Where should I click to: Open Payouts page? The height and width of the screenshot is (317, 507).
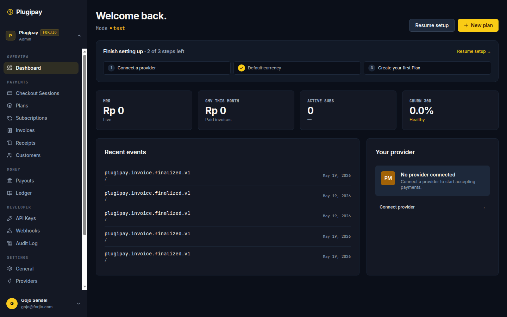pyautogui.click(x=41, y=181)
